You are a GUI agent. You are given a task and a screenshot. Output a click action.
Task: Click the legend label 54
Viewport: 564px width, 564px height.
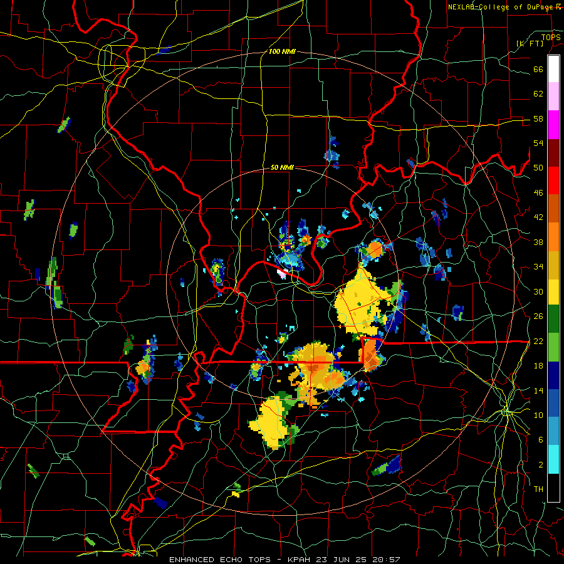pos(538,143)
